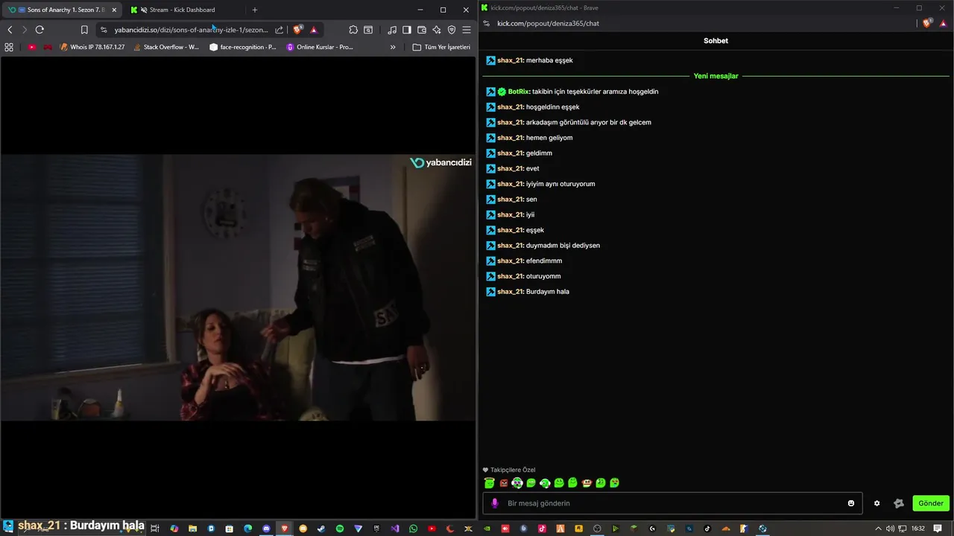The image size is (954, 536).
Task: Open Windows notification center
Action: point(938,529)
